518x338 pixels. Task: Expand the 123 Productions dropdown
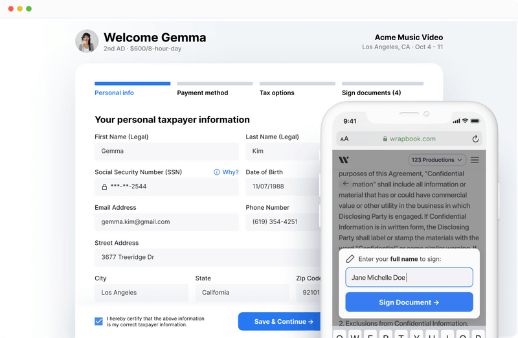437,160
